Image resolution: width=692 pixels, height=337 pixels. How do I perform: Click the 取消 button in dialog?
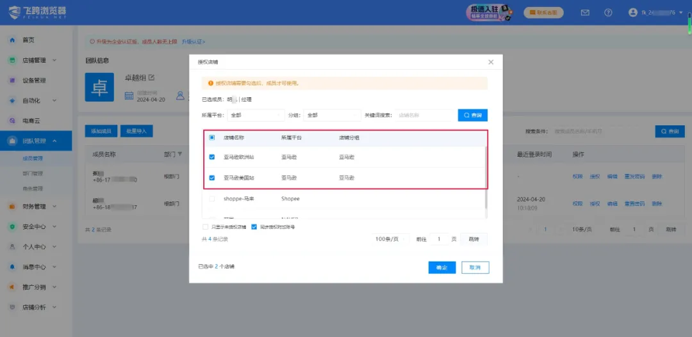(x=475, y=268)
